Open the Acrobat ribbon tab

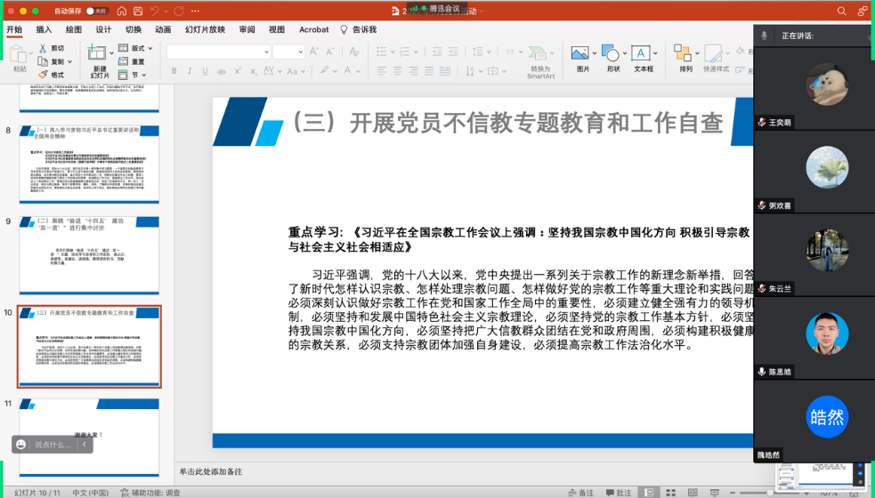pyautogui.click(x=313, y=29)
